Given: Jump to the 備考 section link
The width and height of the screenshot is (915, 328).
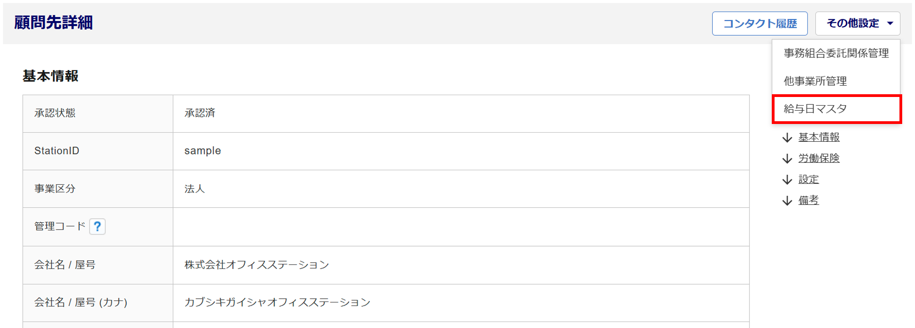Looking at the screenshot, I should click(x=808, y=200).
